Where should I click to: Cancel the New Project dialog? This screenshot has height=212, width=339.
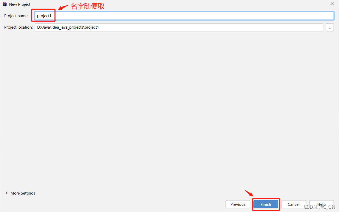(x=294, y=204)
